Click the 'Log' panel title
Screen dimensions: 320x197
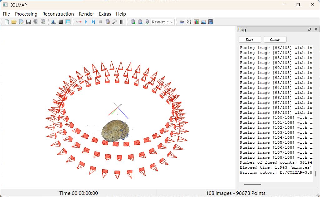(x=242, y=30)
